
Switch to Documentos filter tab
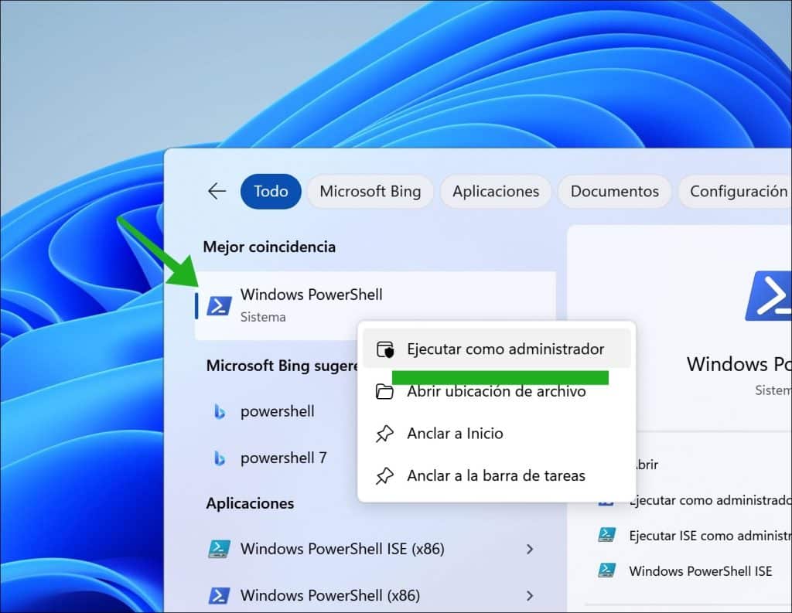(x=614, y=192)
